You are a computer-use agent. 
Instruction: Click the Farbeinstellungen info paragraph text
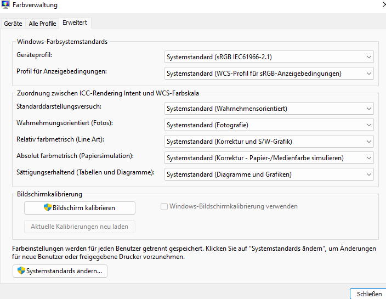click(x=194, y=252)
